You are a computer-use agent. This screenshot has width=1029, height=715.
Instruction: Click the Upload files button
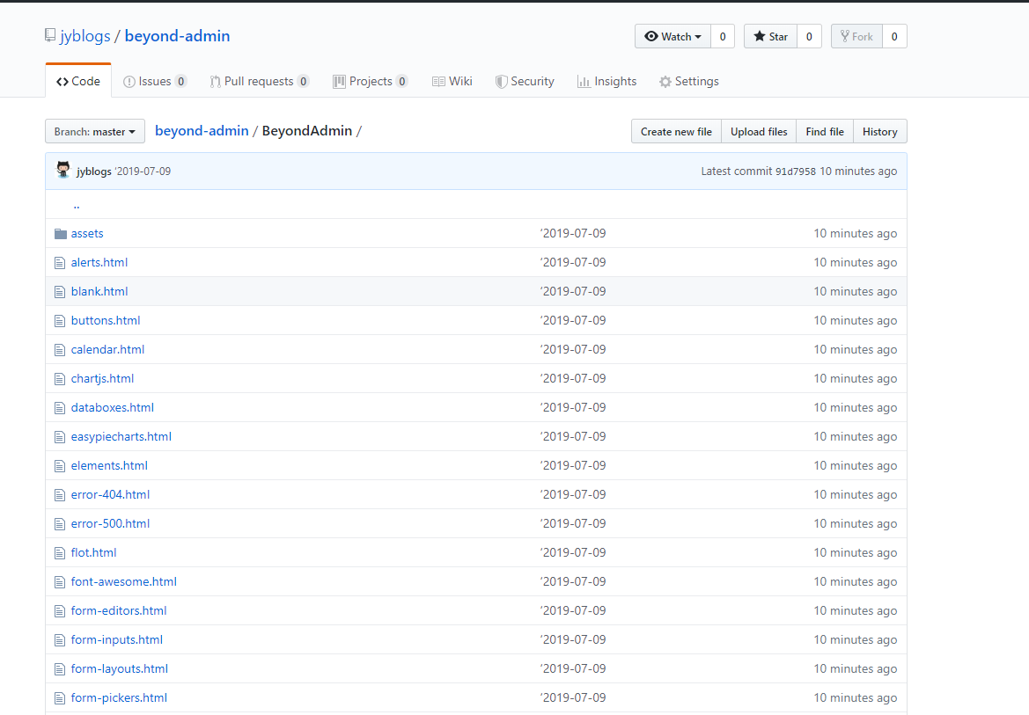coord(759,131)
